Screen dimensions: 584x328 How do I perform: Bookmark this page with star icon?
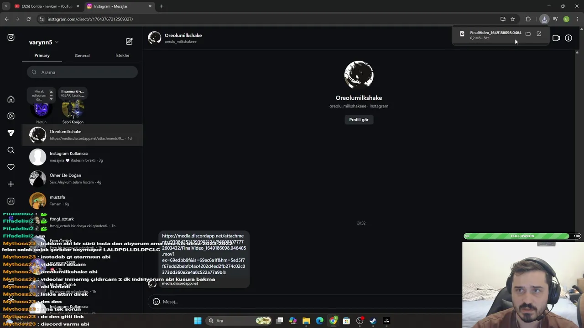pyautogui.click(x=513, y=19)
